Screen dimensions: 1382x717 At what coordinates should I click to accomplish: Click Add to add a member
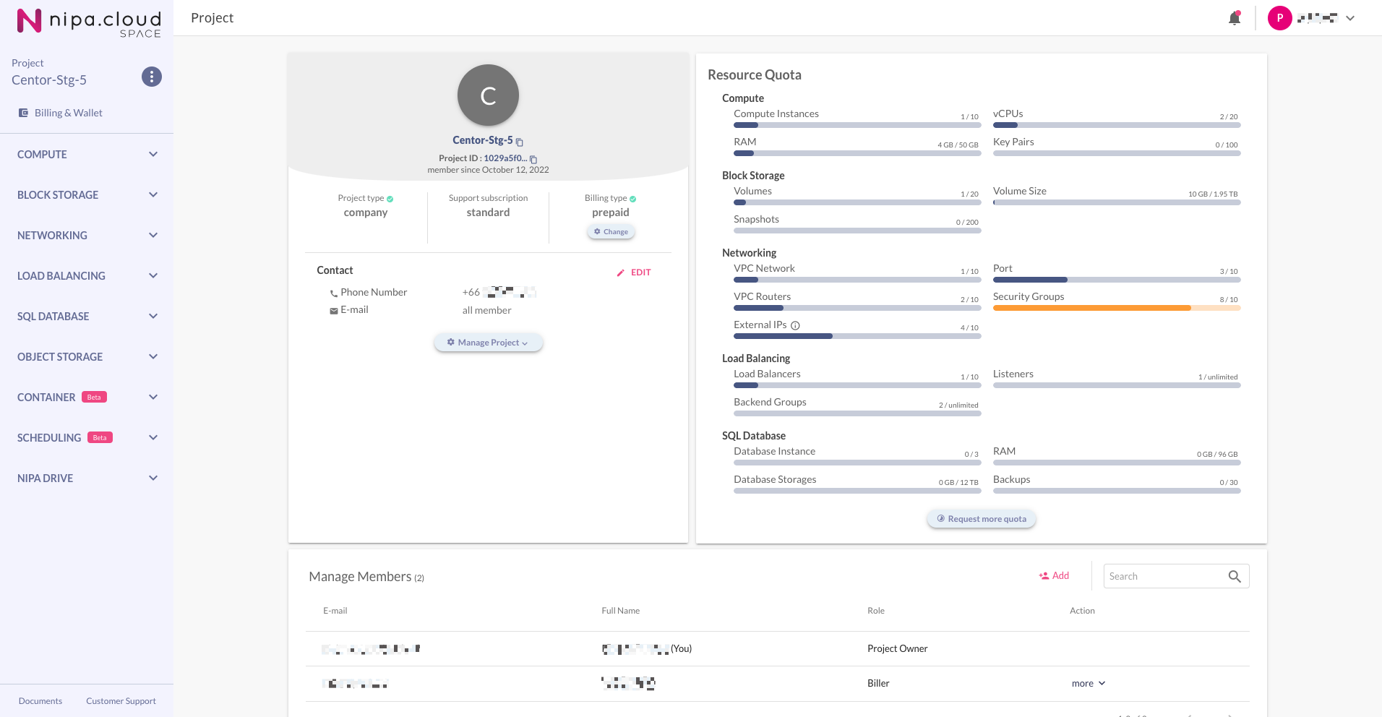1054,576
